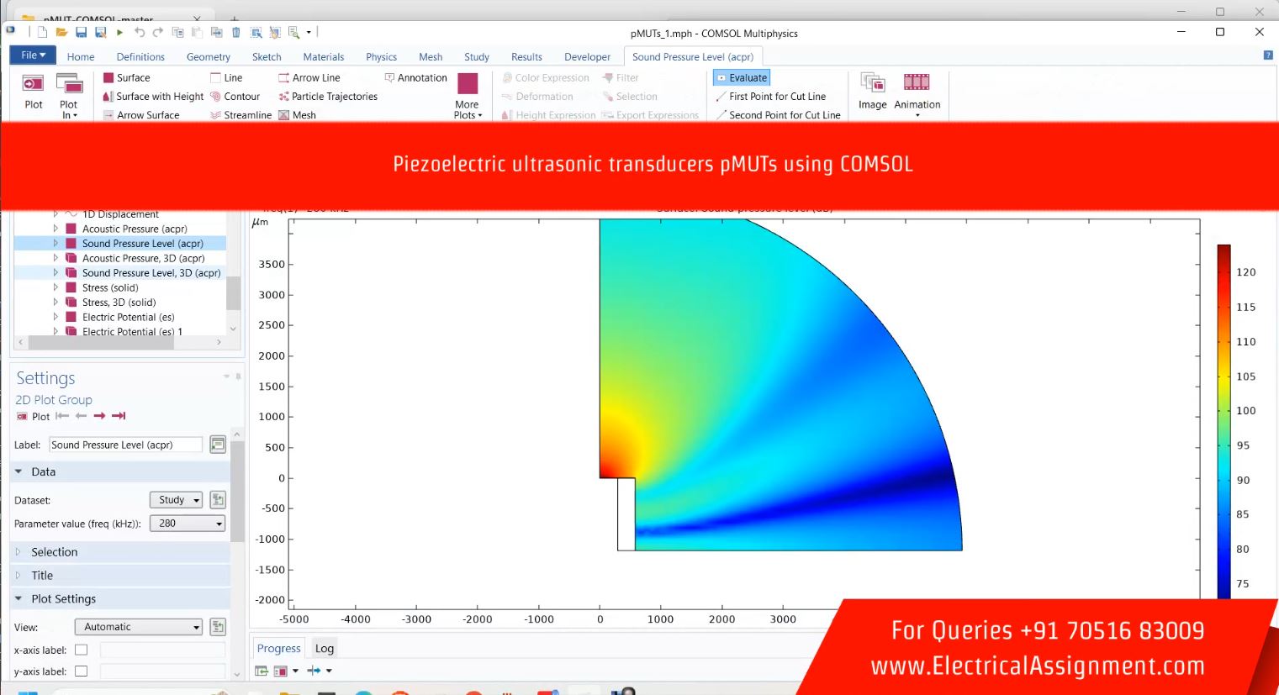Click the Label text field in Settings
Screen dimensions: 1279x695
pyautogui.click(x=125, y=445)
